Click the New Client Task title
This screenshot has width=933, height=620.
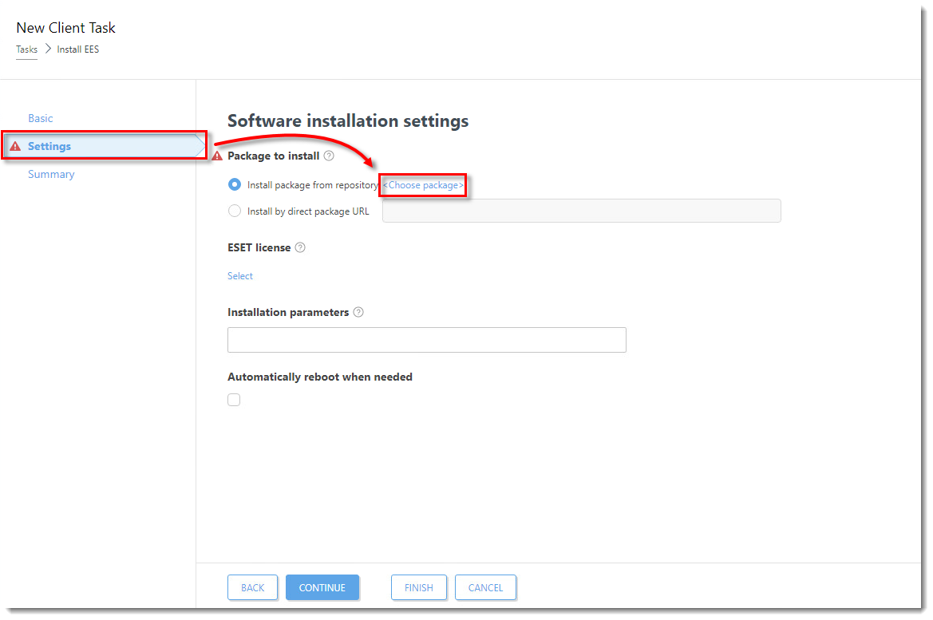(66, 28)
